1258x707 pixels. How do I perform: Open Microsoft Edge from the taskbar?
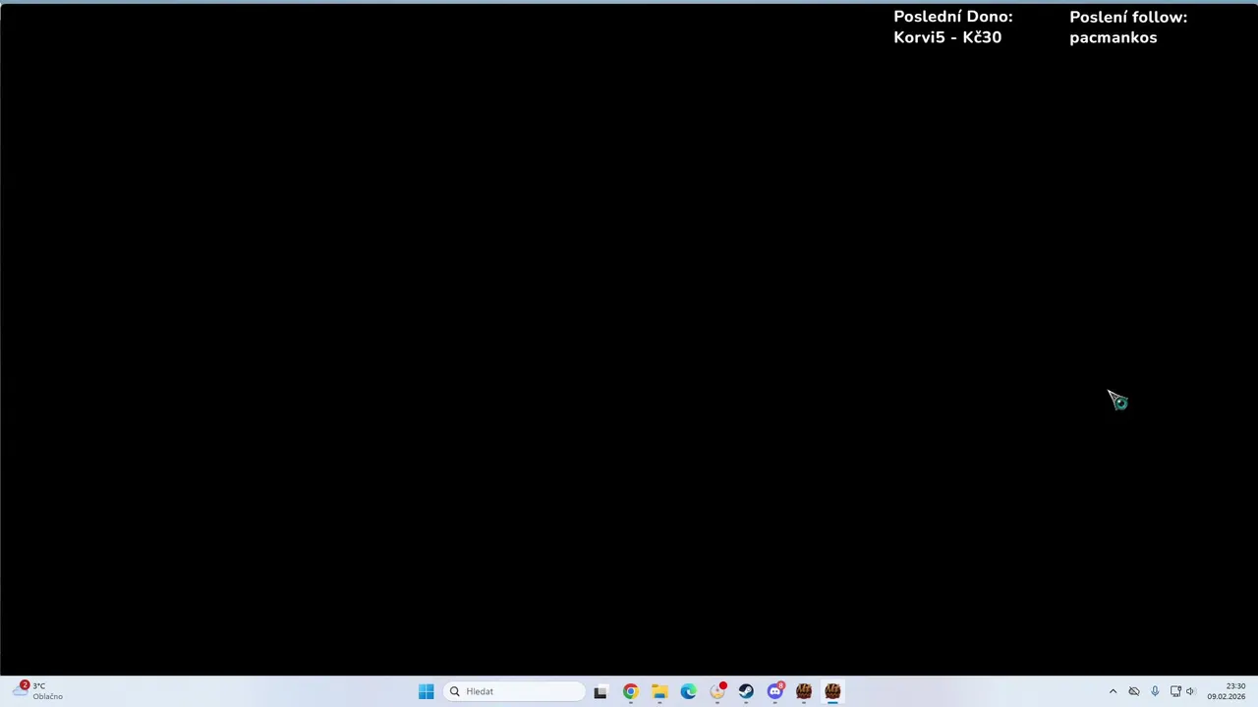click(688, 691)
